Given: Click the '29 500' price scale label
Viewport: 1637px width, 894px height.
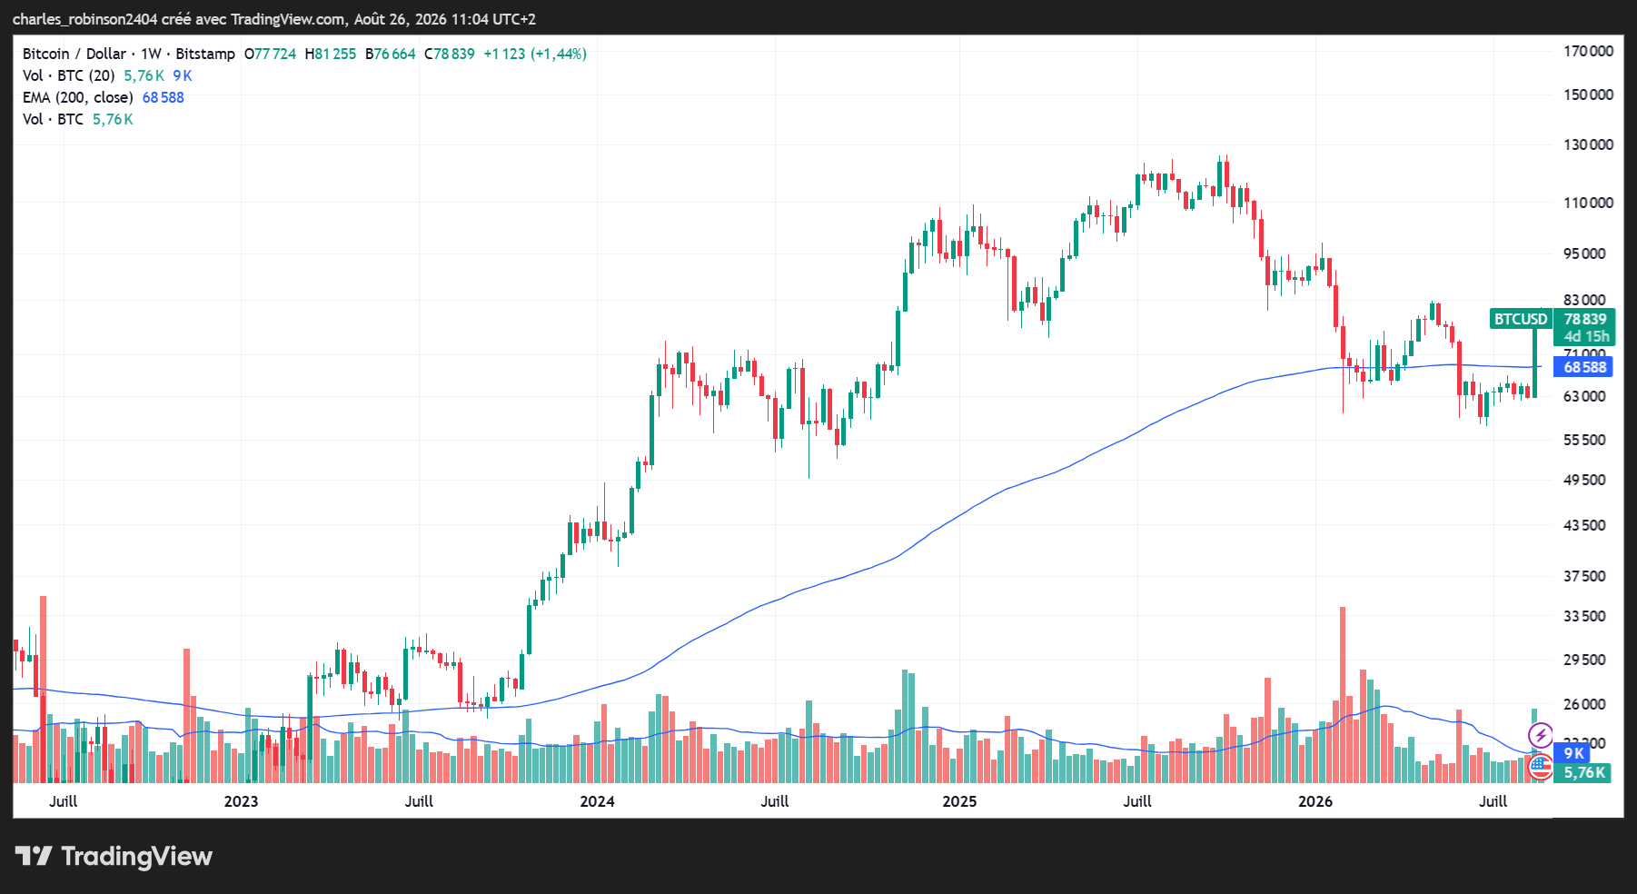Looking at the screenshot, I should 1584,660.
